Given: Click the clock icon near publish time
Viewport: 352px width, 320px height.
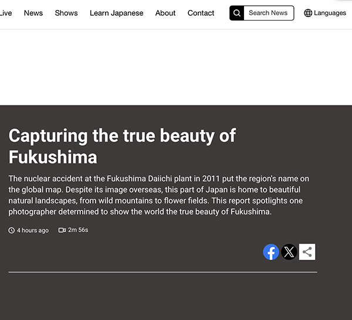Looking at the screenshot, I should click(12, 230).
